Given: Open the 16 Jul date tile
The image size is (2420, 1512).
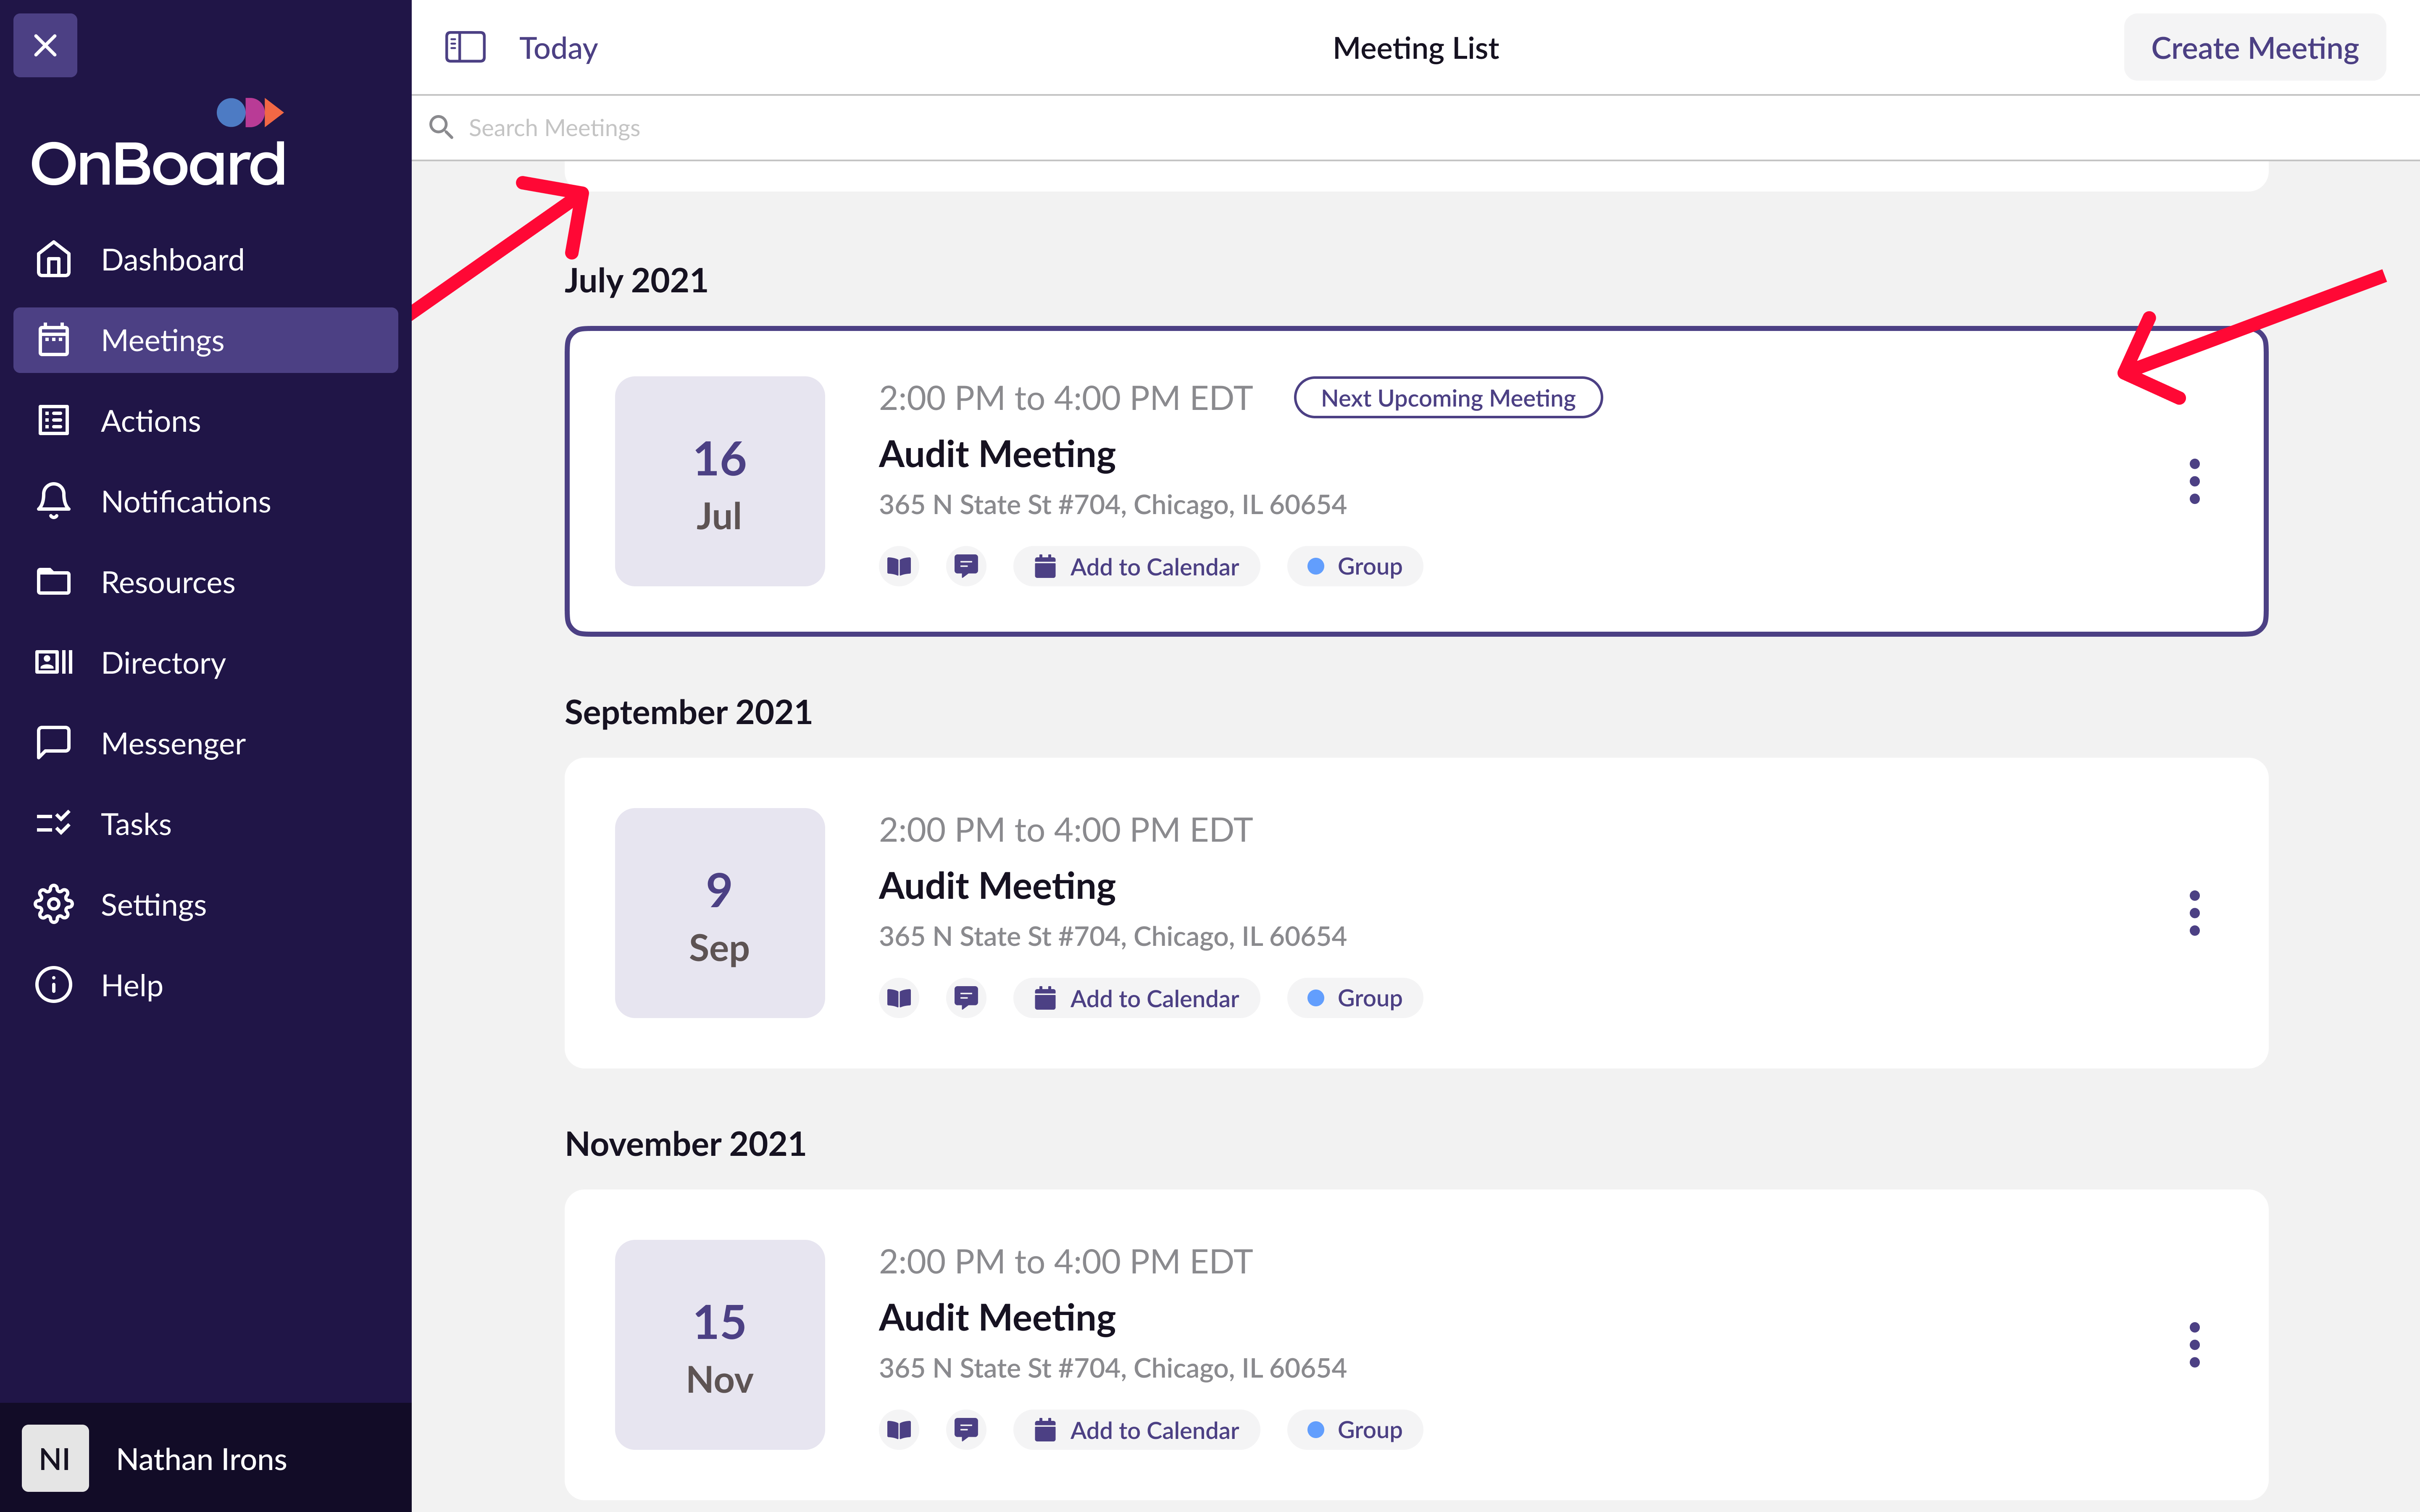Looking at the screenshot, I should (720, 481).
